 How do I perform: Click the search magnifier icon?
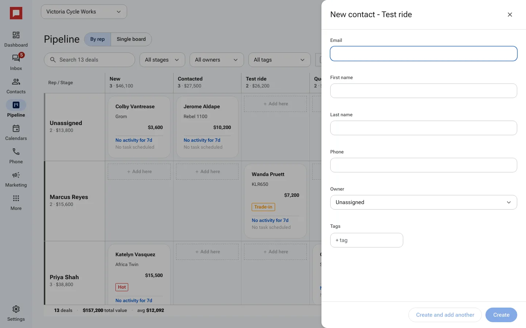click(x=53, y=60)
